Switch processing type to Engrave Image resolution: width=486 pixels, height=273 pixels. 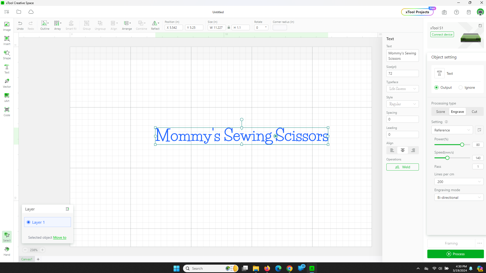457,112
